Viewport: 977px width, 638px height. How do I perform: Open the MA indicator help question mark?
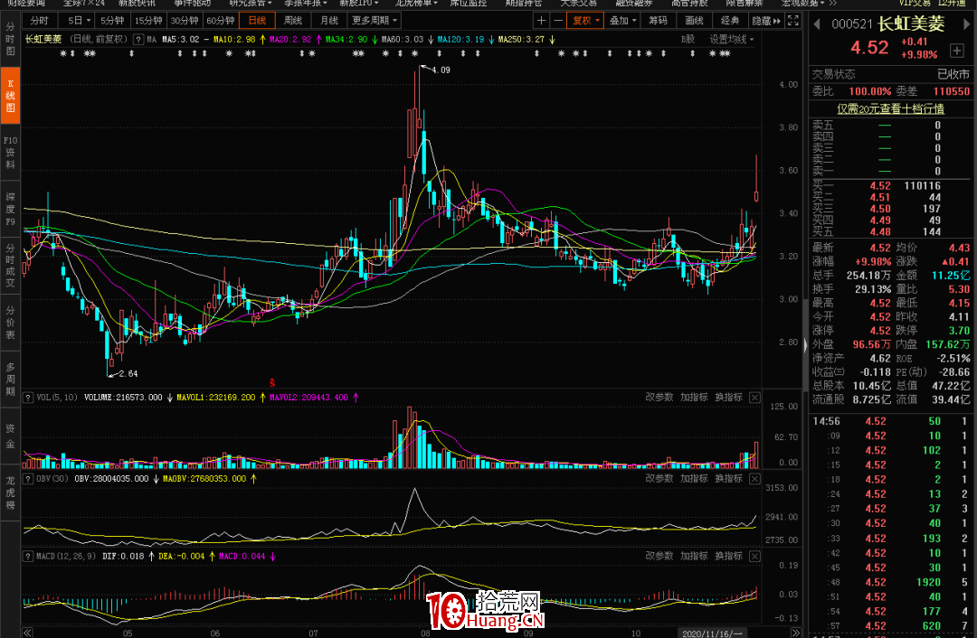tap(138, 39)
